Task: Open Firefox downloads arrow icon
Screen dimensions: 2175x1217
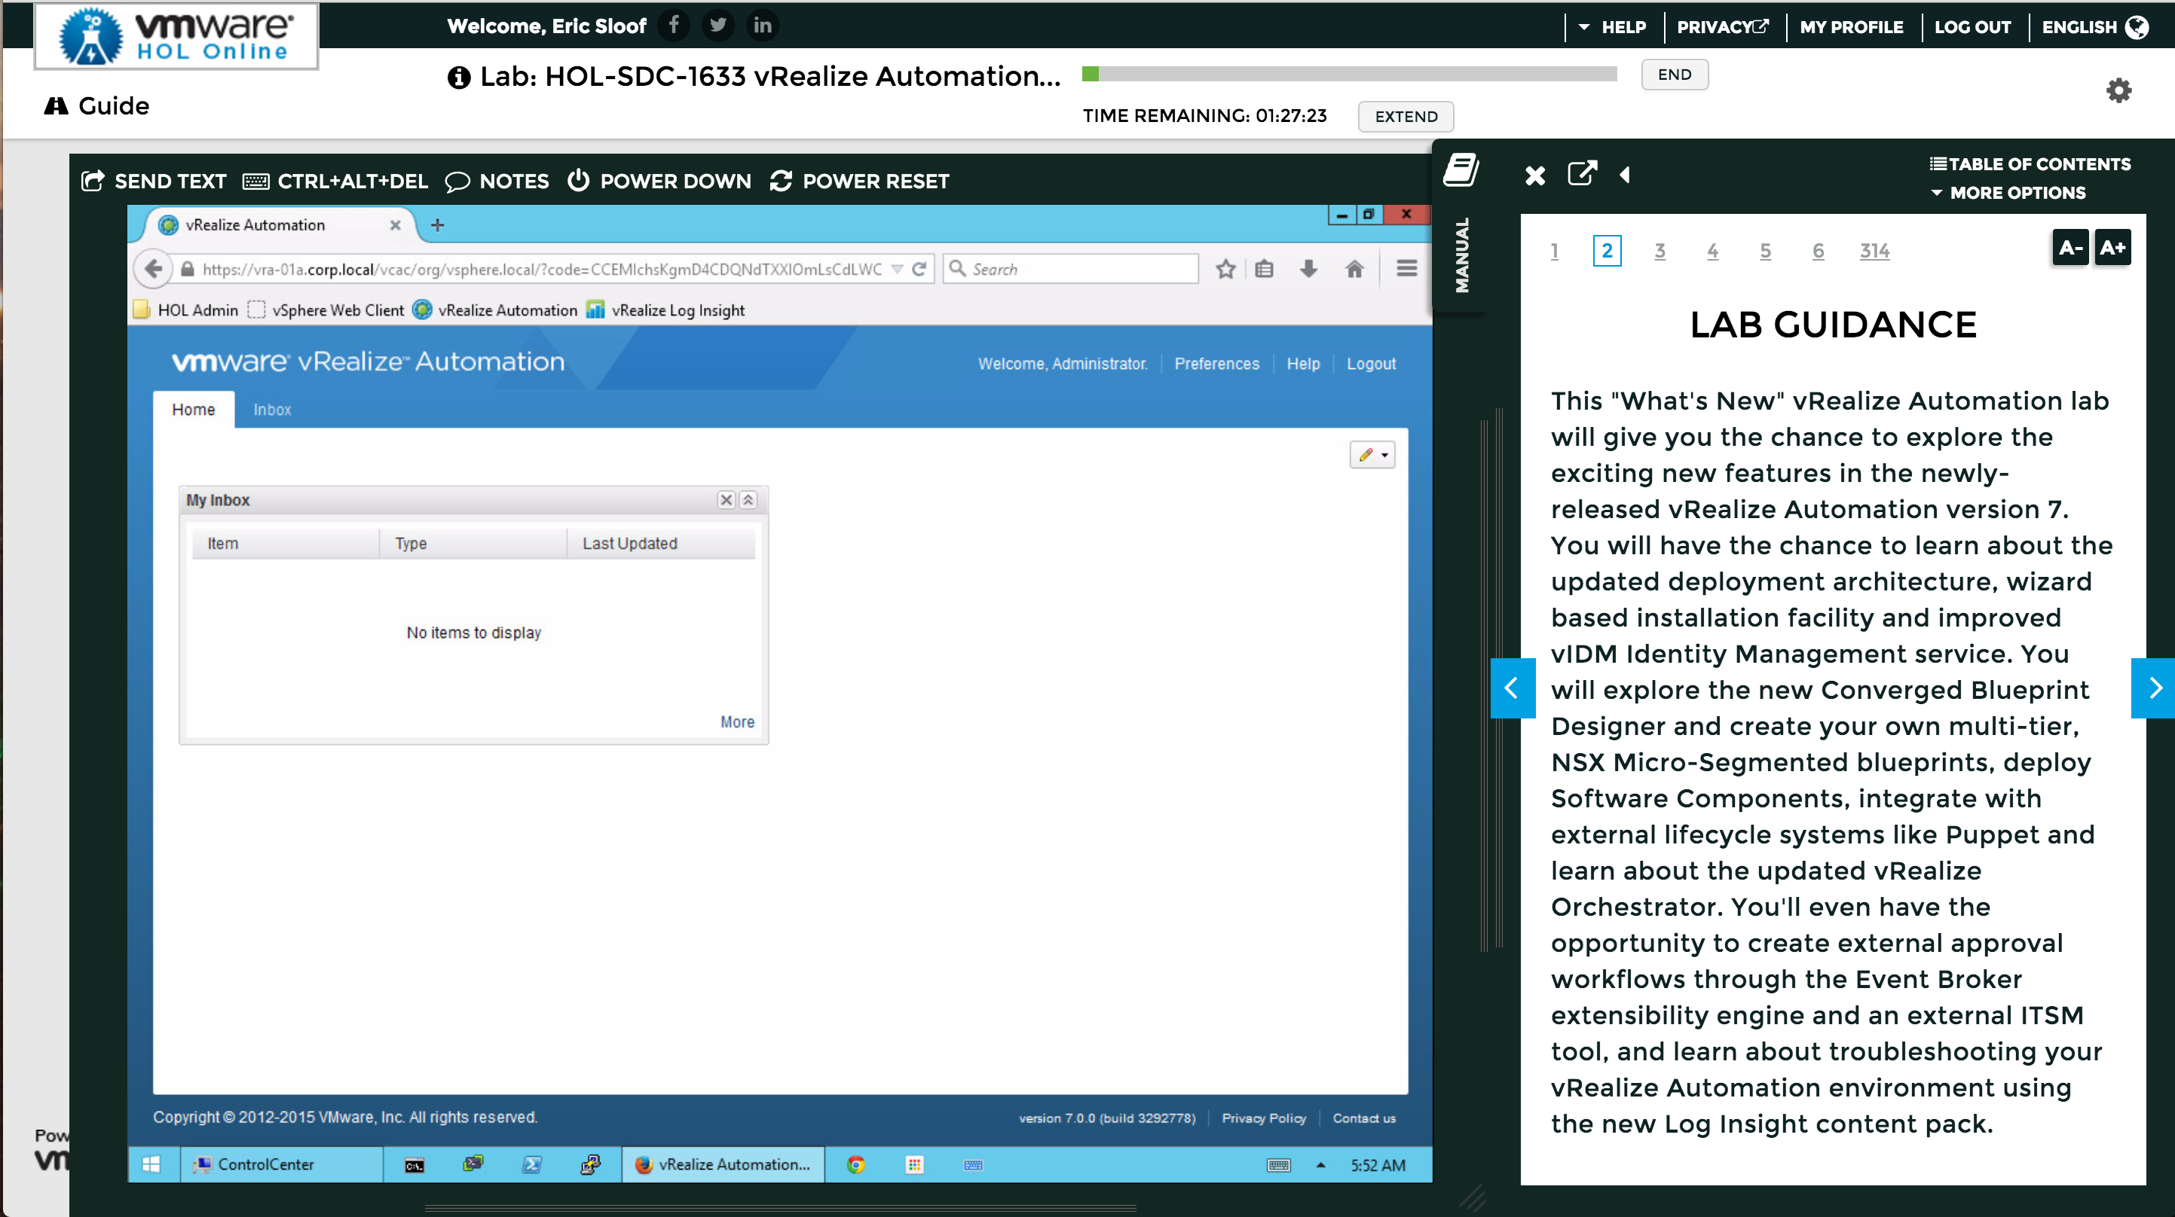Action: click(x=1309, y=269)
